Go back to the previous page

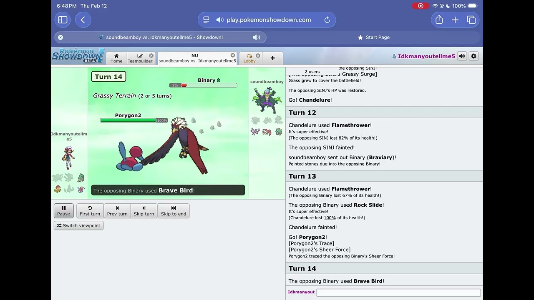pos(83,20)
